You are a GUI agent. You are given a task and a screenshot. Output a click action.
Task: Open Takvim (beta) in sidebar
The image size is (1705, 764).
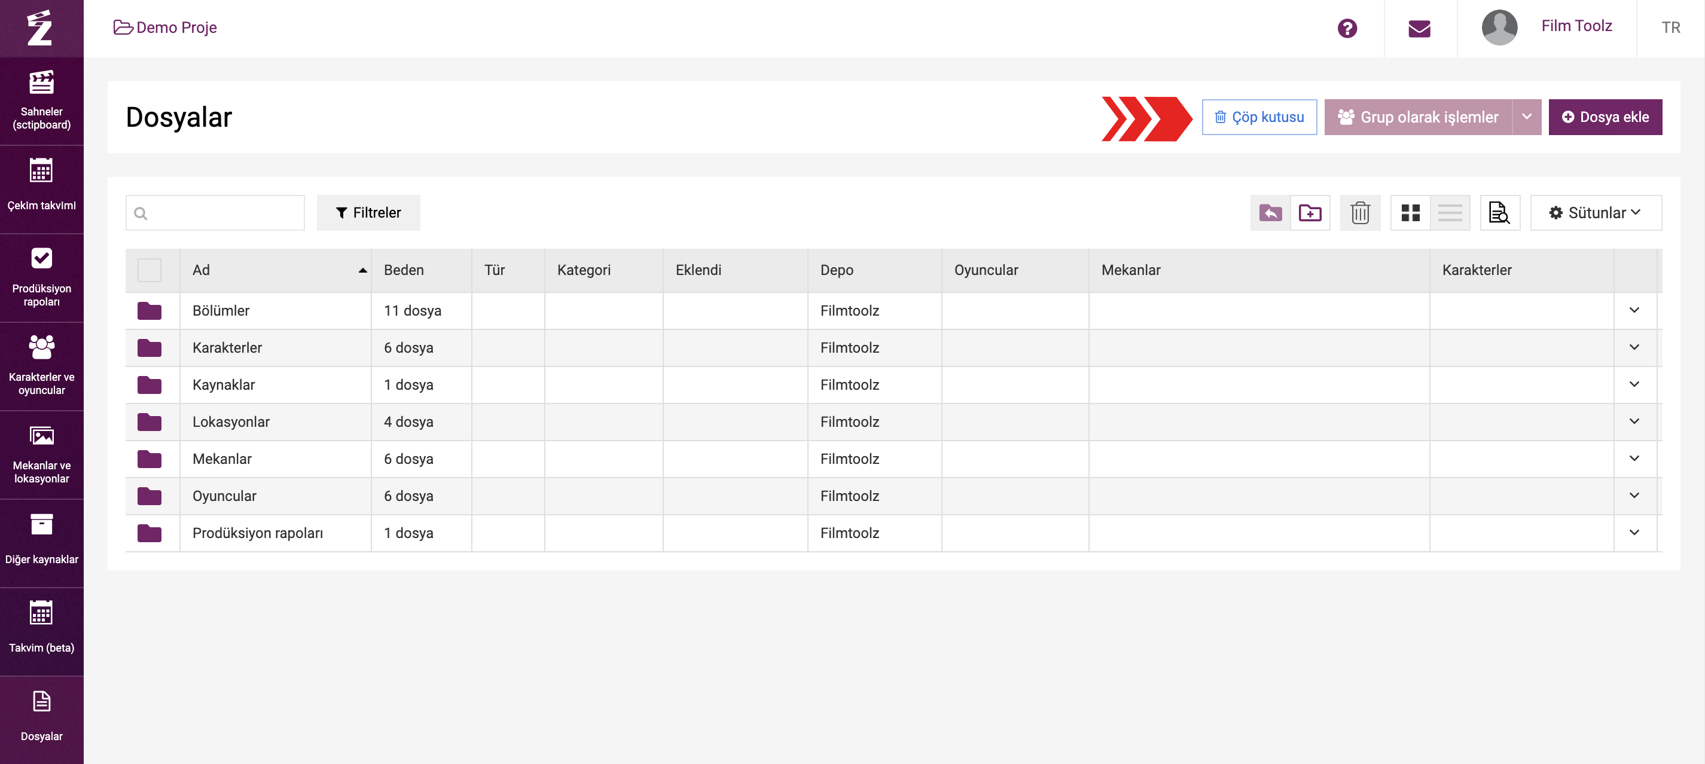(x=42, y=631)
